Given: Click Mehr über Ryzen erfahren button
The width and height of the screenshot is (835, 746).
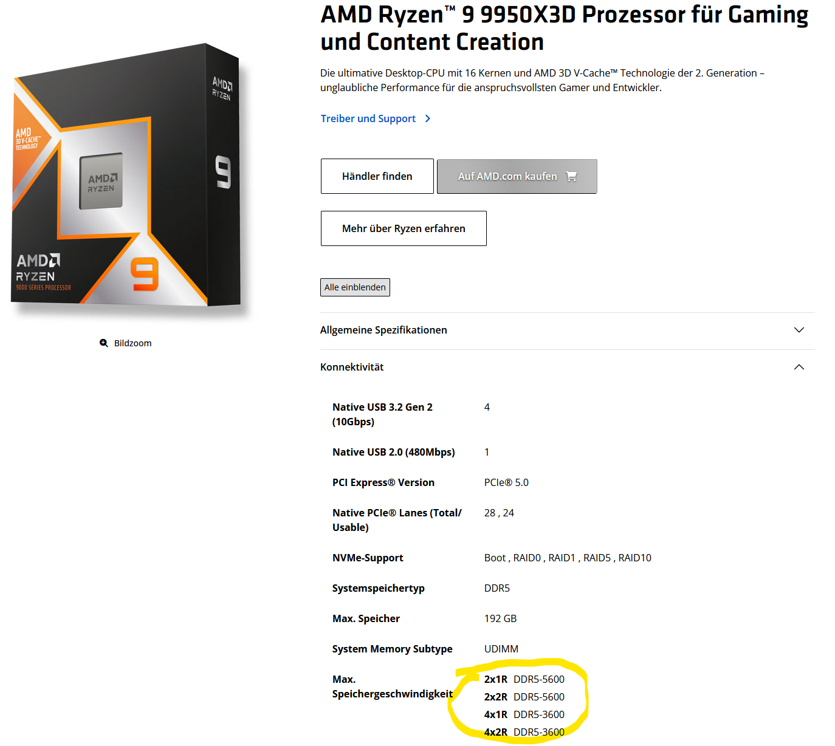Looking at the screenshot, I should point(404,228).
